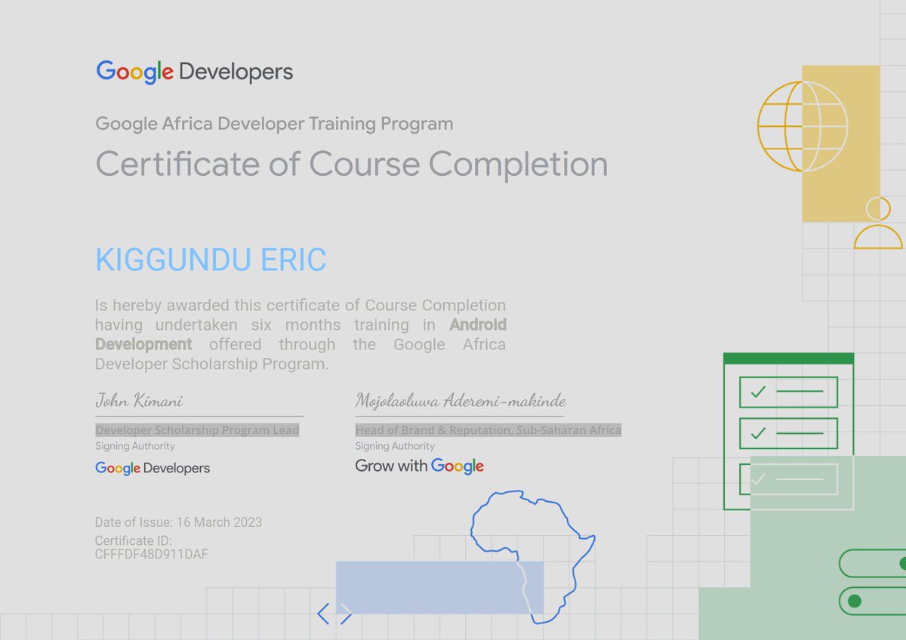The width and height of the screenshot is (906, 640).
Task: Click Signing Authority label under Mojolaoluwa
Action: 395,447
